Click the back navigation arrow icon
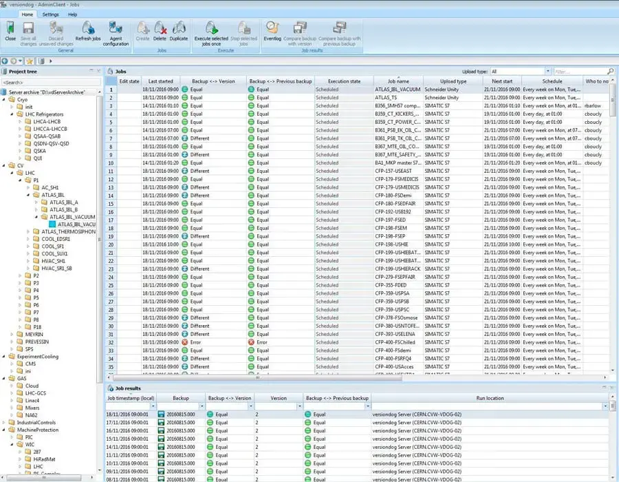The width and height of the screenshot is (619, 482). 5,61
